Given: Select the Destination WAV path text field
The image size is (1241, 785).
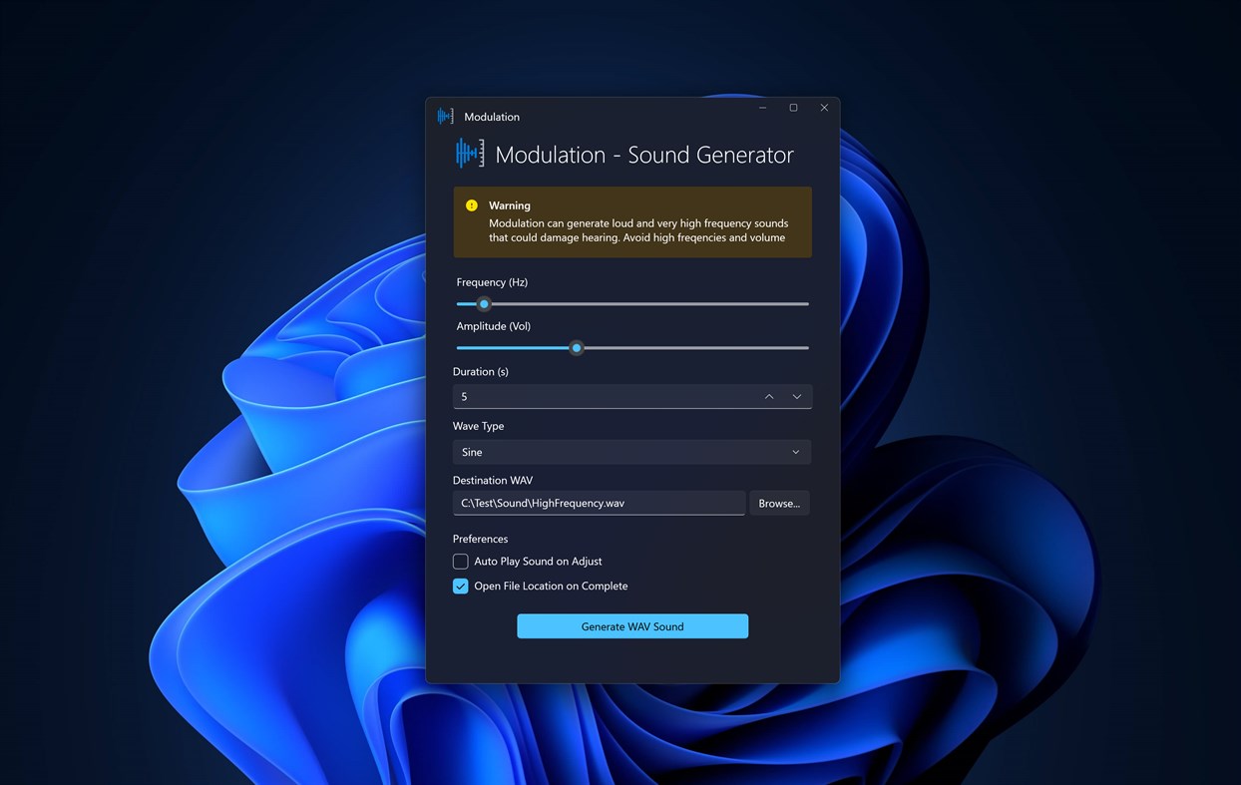Looking at the screenshot, I should [x=599, y=503].
